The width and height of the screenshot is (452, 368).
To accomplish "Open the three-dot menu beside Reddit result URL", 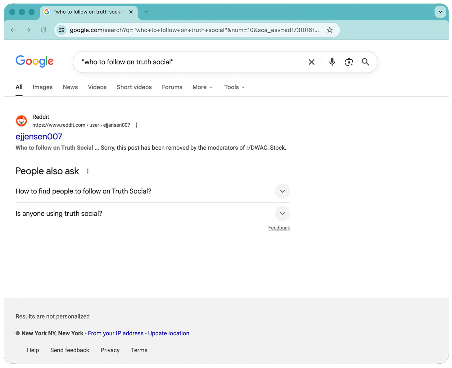I will (137, 125).
